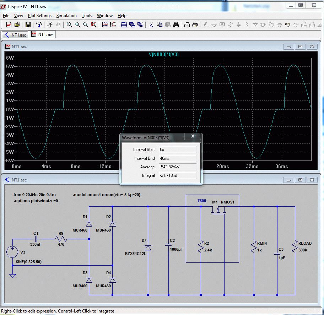324x315 pixels.
Task: Click the Save floppy disk icon
Action: coord(28,25)
